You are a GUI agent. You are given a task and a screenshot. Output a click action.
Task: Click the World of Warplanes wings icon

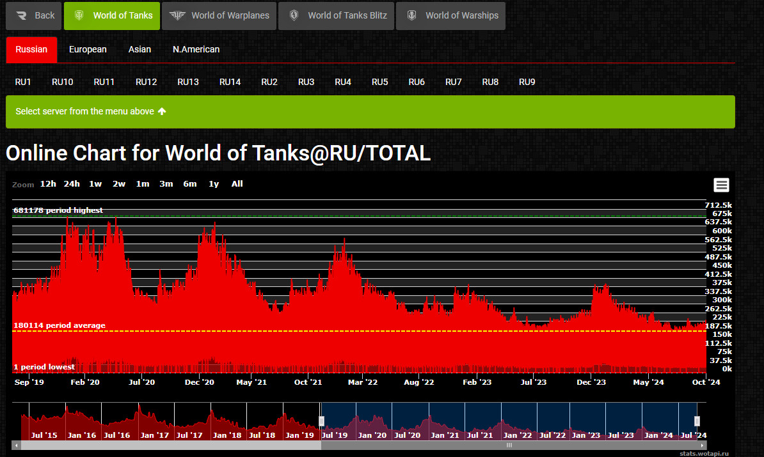(x=177, y=16)
